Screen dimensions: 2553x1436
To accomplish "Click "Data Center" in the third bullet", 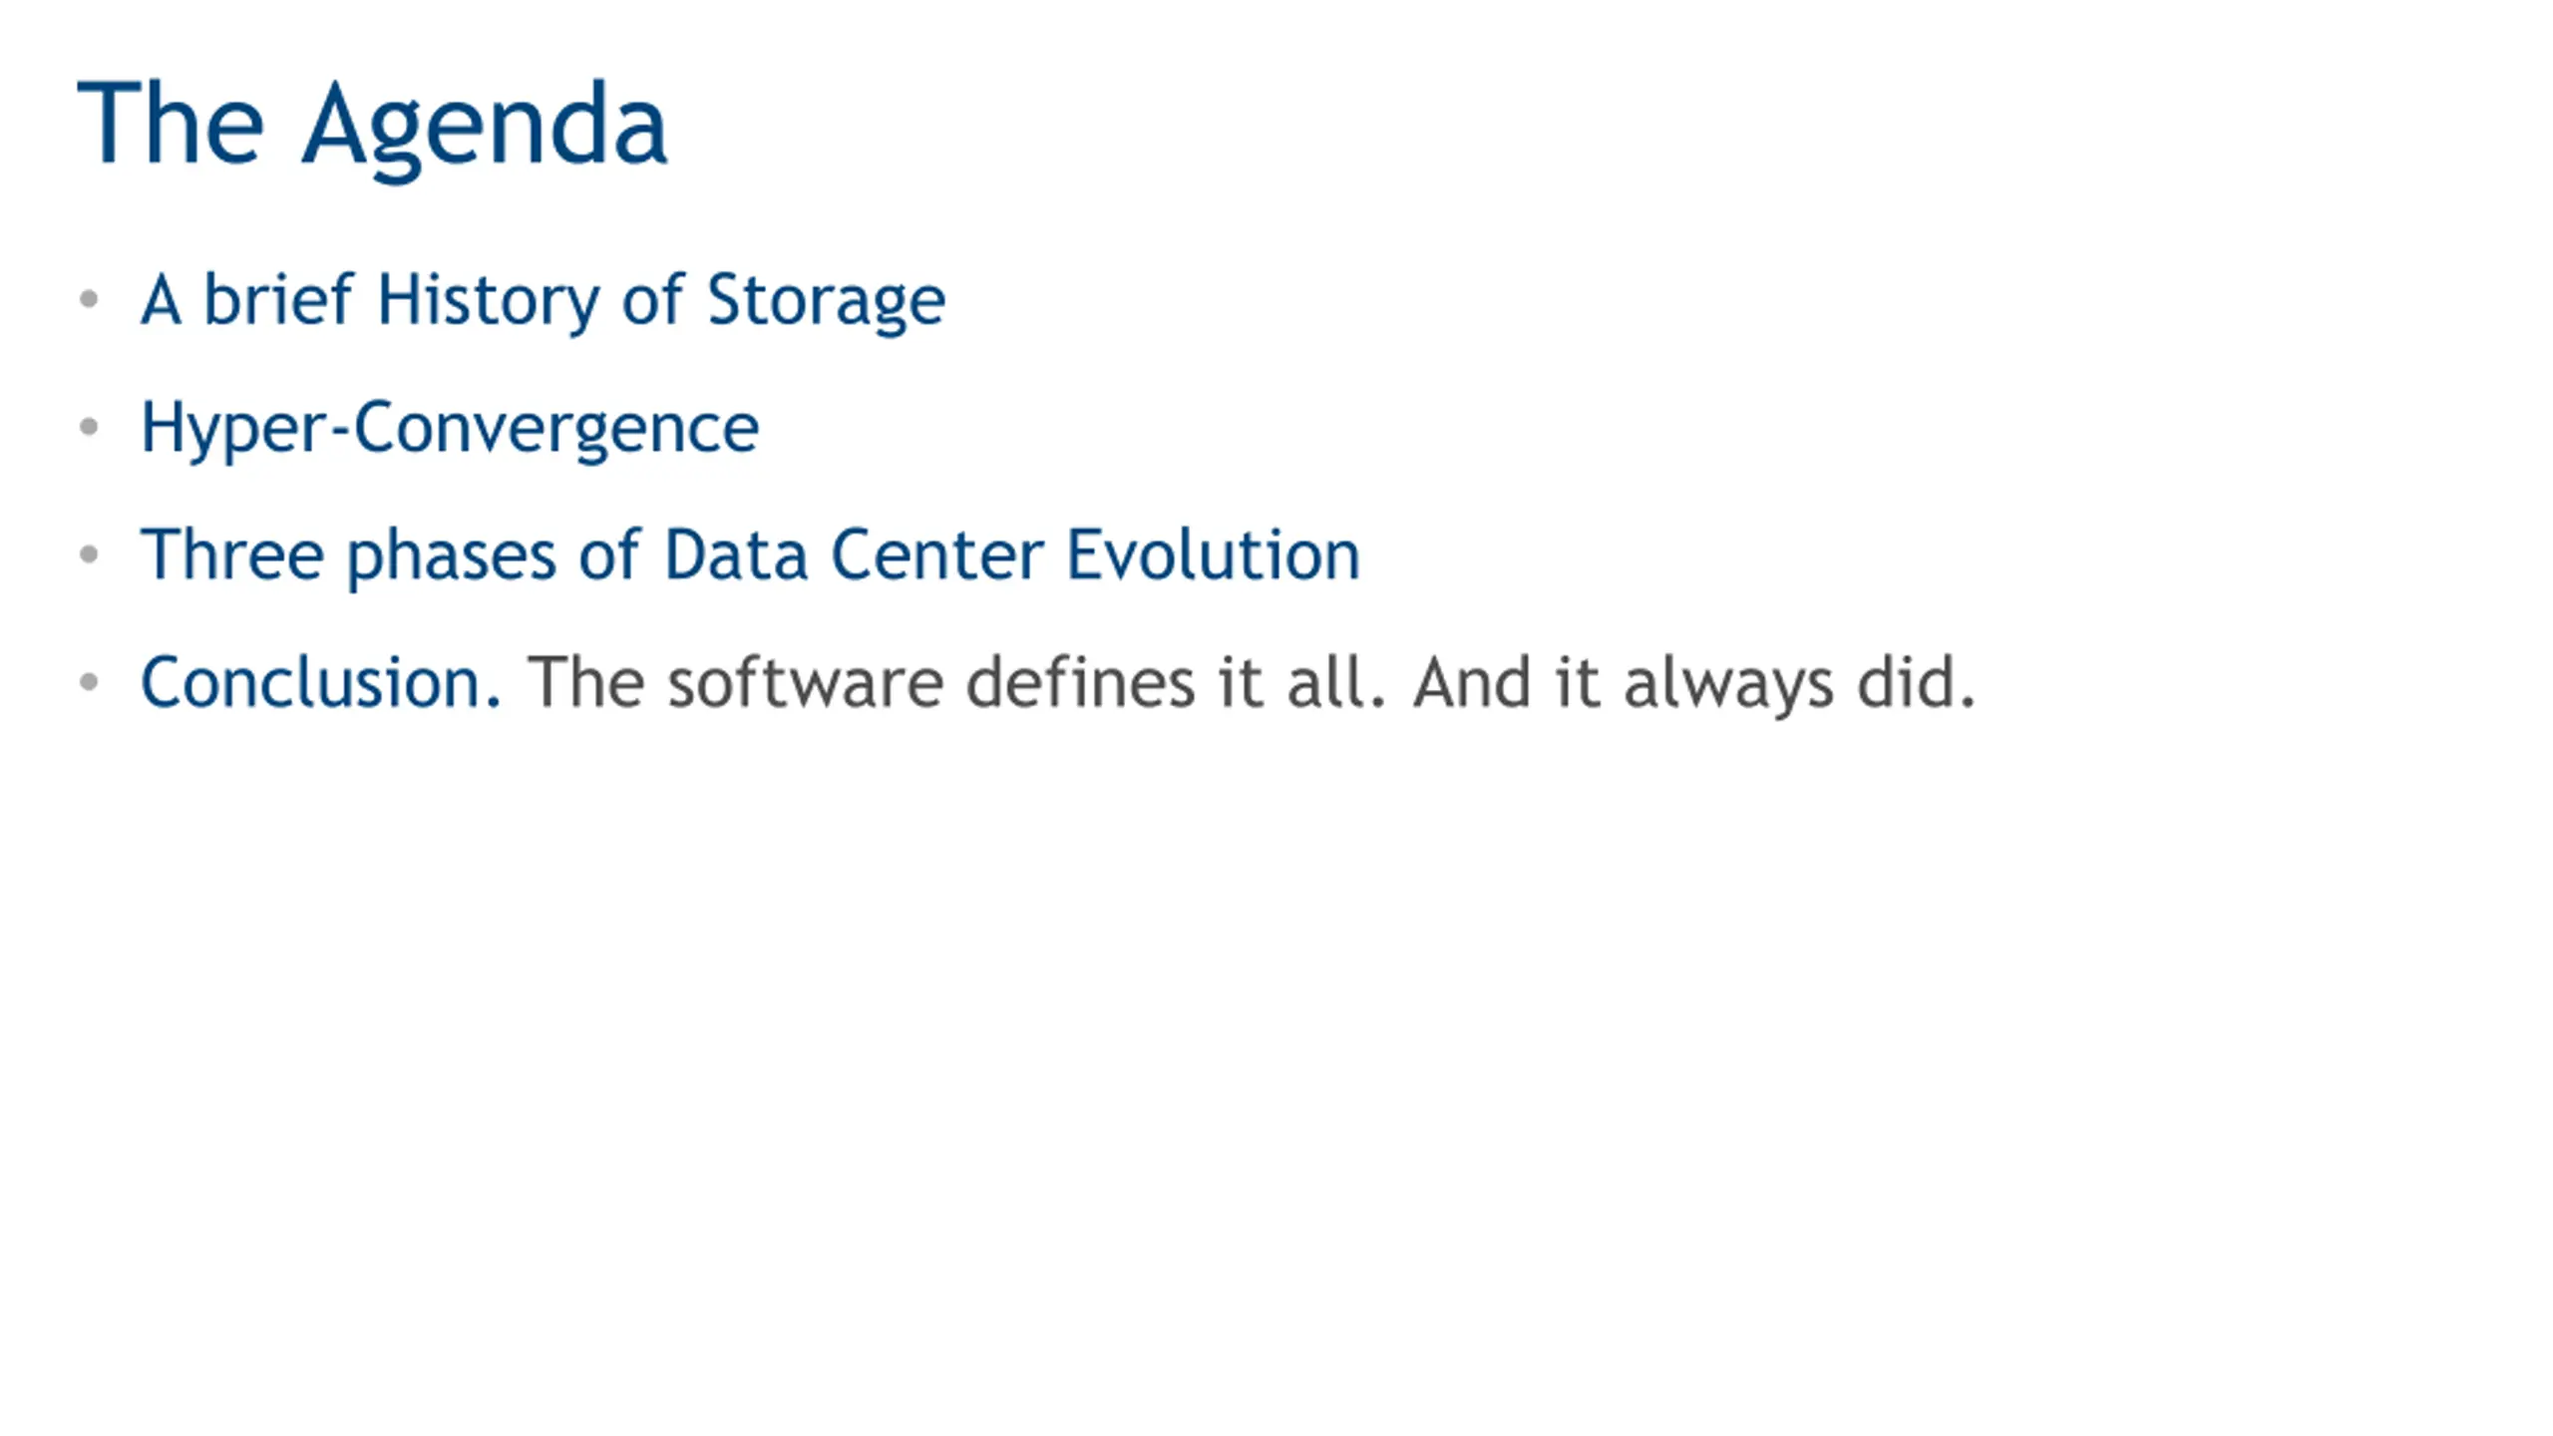I will tap(854, 555).
